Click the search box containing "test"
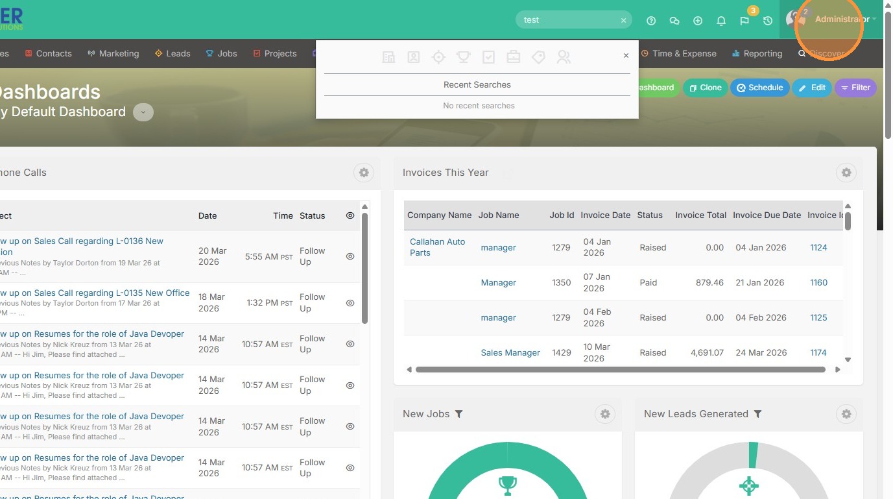893x499 pixels. coord(574,20)
